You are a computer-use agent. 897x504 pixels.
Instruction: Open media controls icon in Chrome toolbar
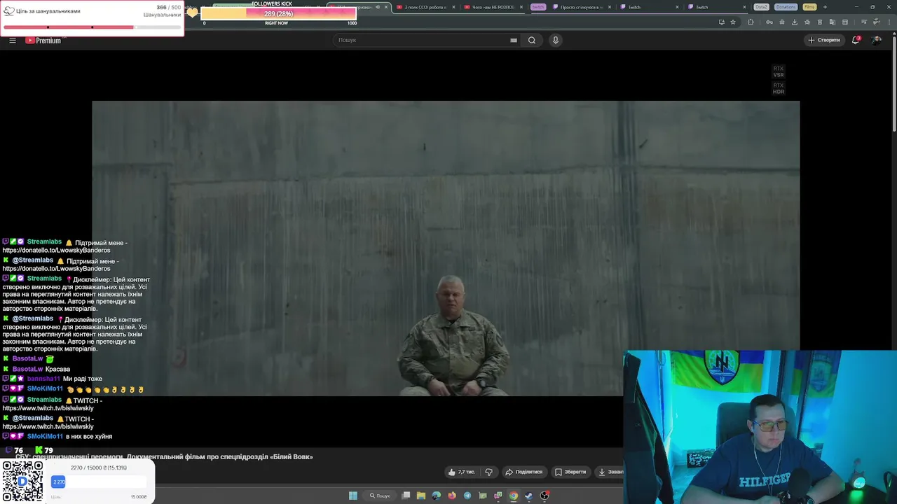pos(864,22)
